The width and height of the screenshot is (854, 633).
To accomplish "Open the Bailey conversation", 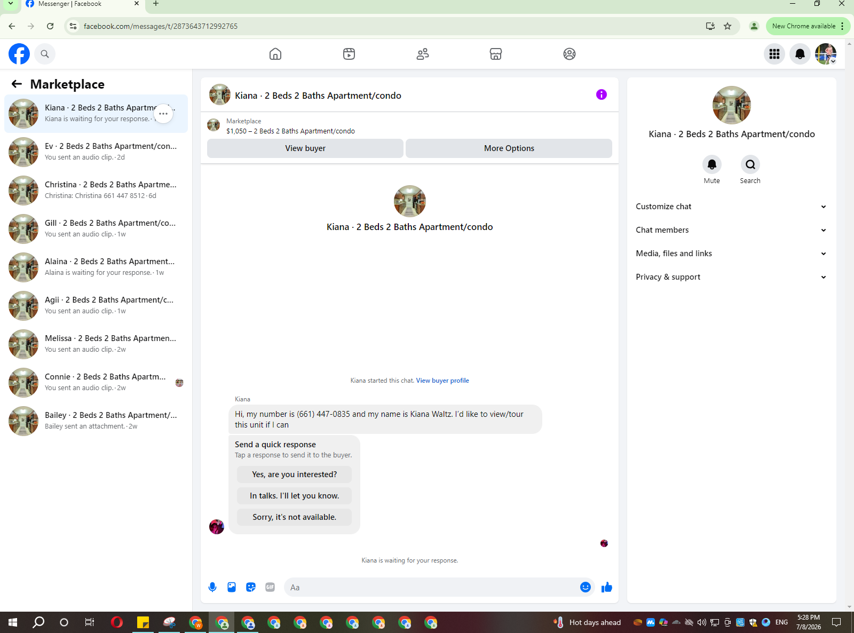I will (x=96, y=421).
